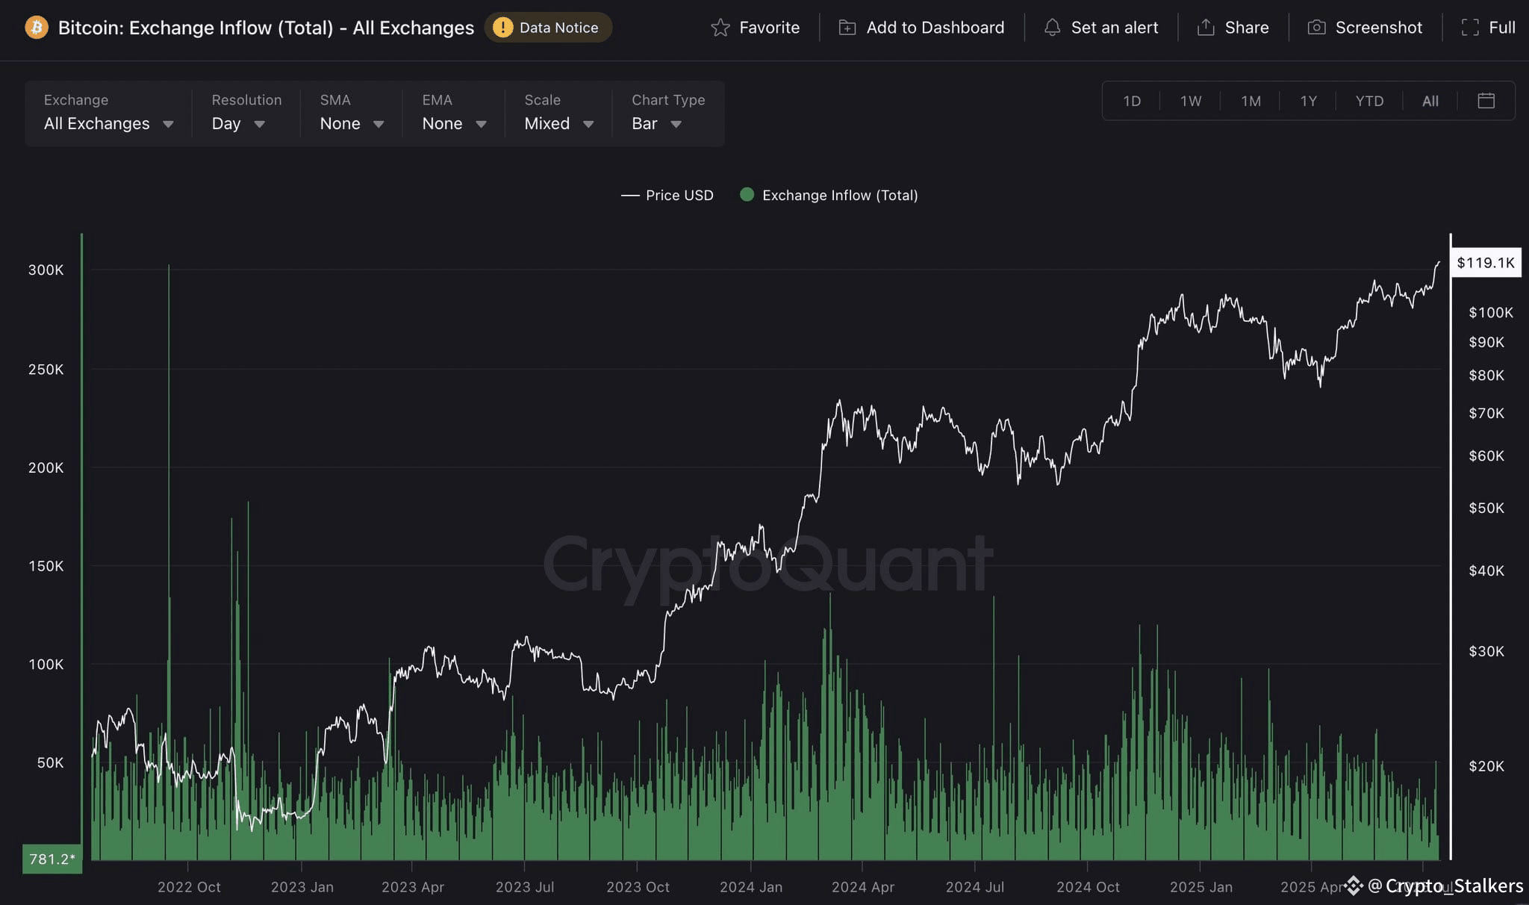
Task: Select the 1M time range button
Action: click(x=1251, y=101)
